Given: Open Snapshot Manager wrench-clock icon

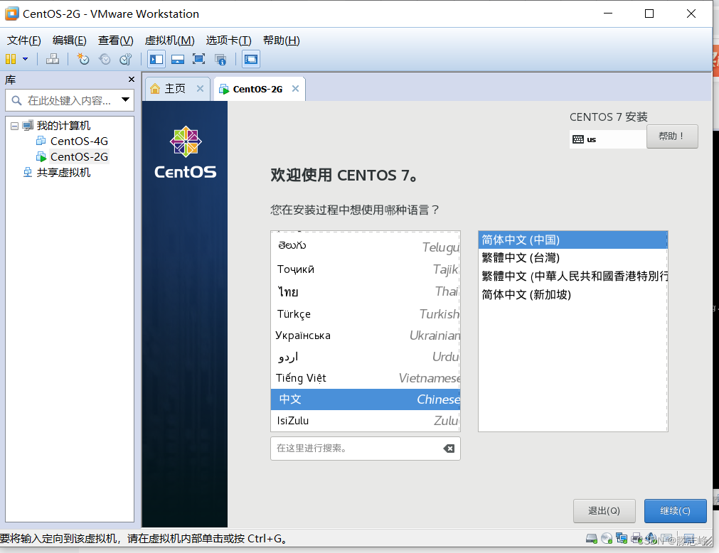Looking at the screenshot, I should (126, 59).
